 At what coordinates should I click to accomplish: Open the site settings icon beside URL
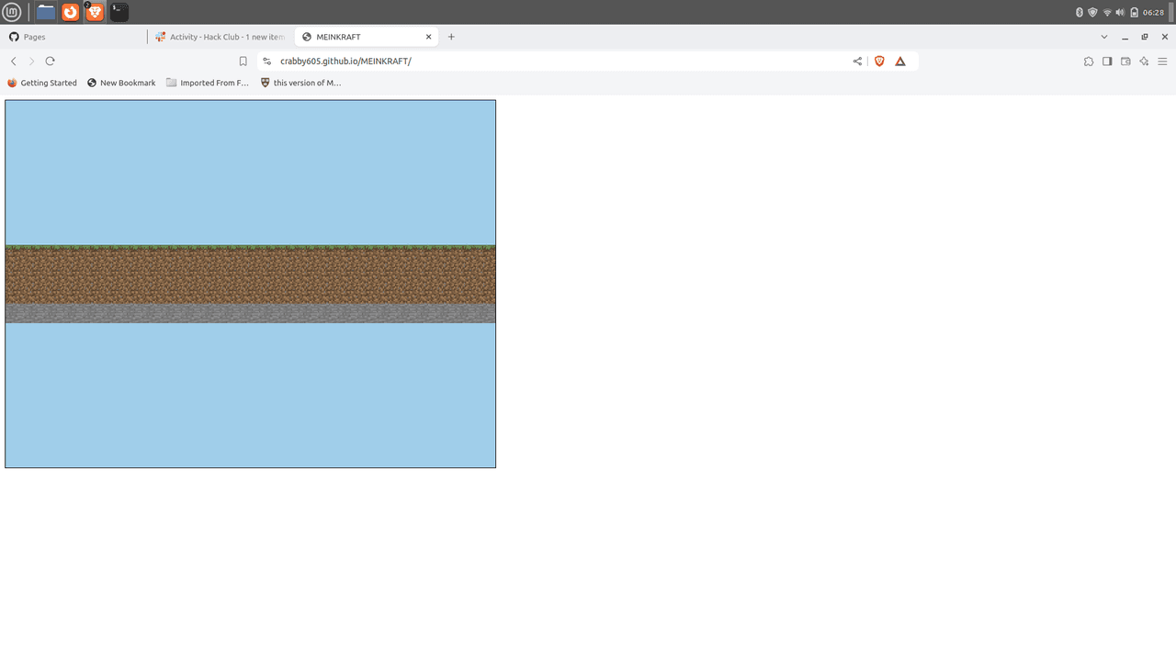coord(266,62)
